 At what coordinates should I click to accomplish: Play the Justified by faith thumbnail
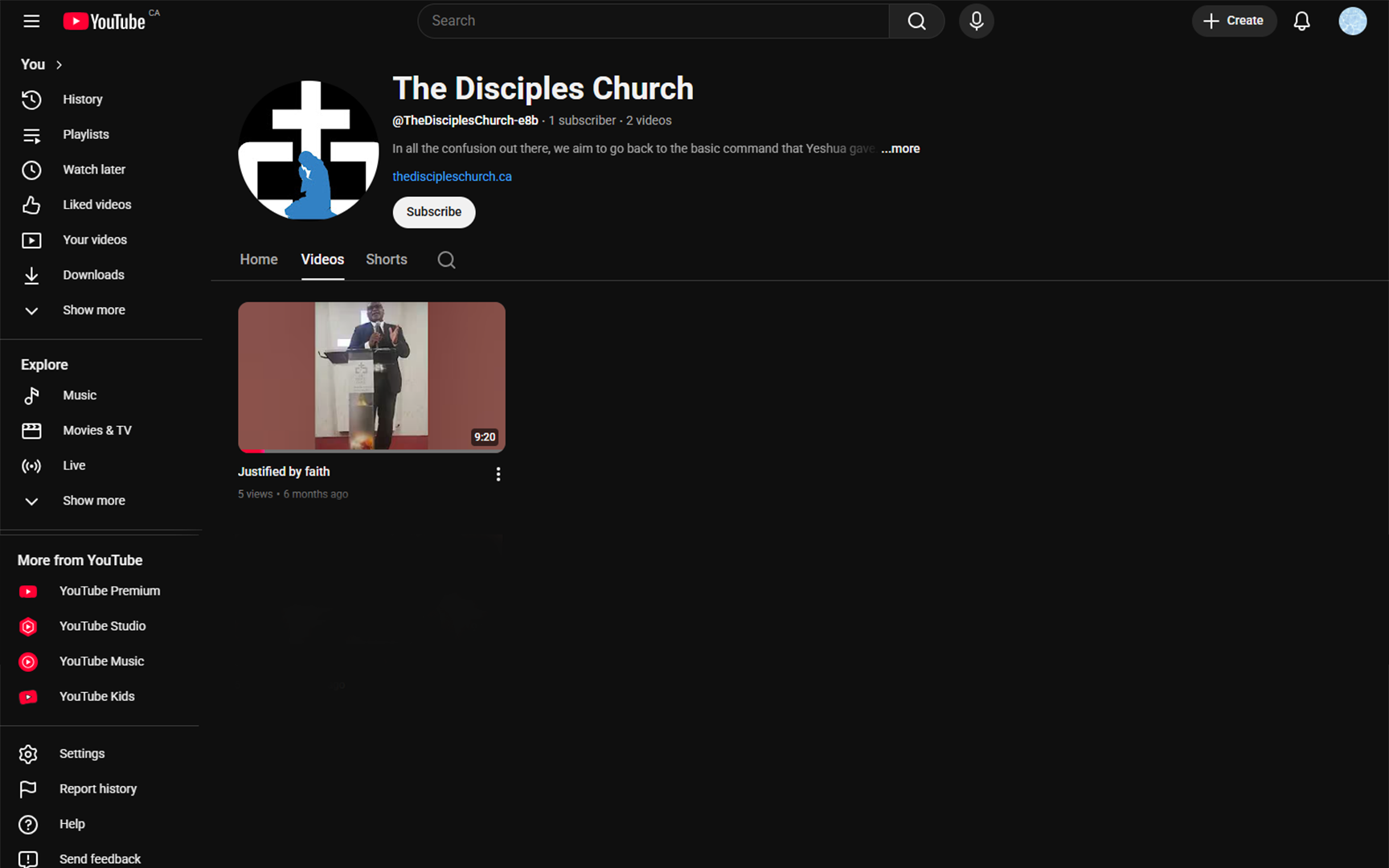point(371,377)
